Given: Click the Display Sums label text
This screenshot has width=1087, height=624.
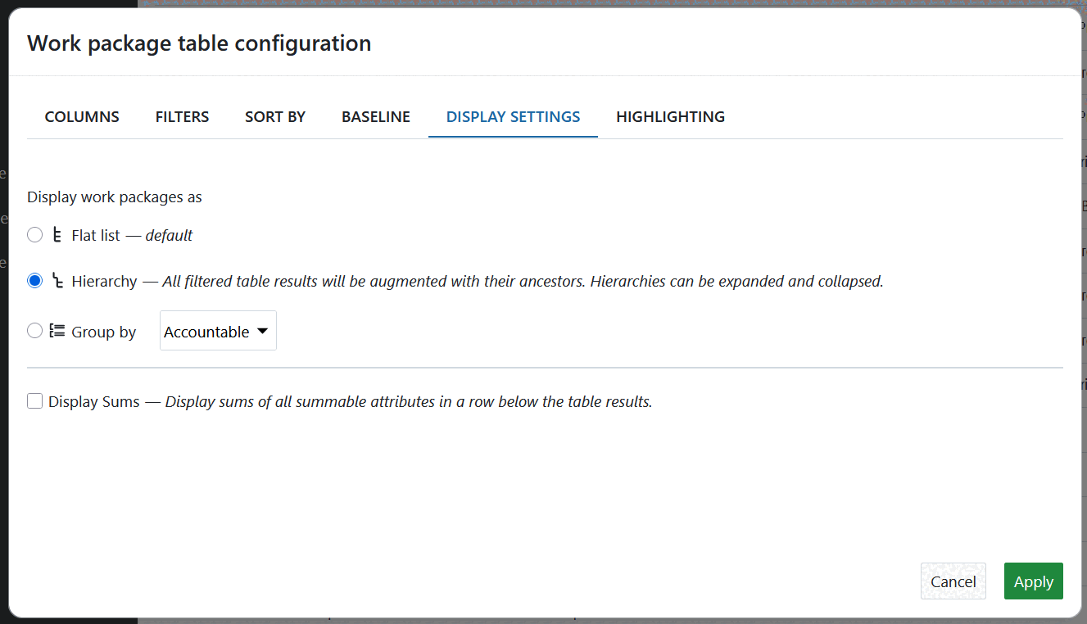Looking at the screenshot, I should pyautogui.click(x=94, y=402).
